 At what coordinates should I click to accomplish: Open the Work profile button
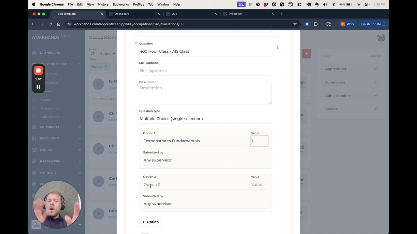pos(348,24)
